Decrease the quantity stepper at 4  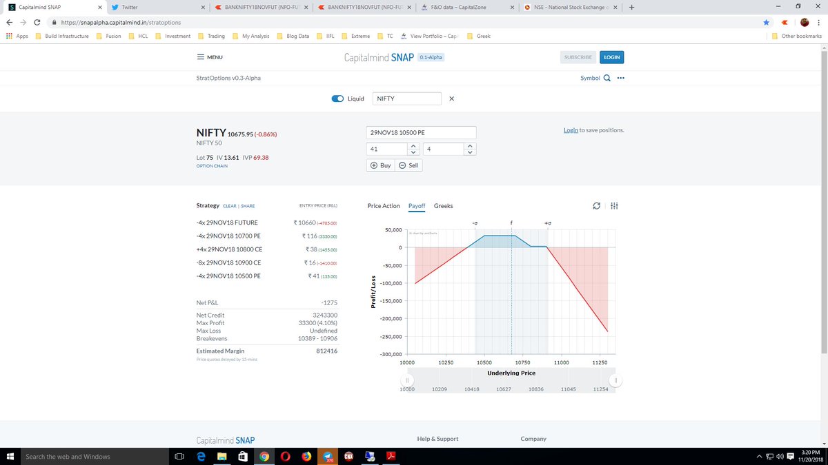click(x=470, y=152)
